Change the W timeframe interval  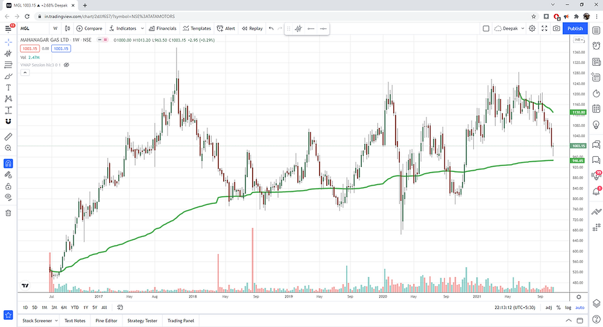(x=55, y=28)
